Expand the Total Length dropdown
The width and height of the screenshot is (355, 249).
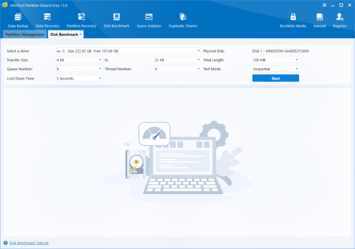(275, 60)
